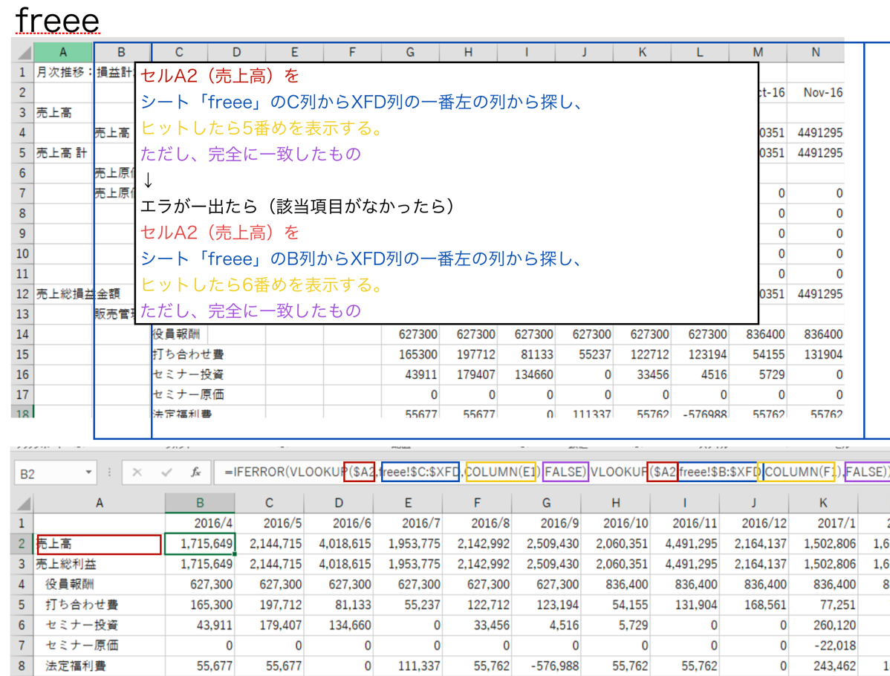
Task: Click the Cancel (X) icon in formula bar
Action: click(137, 472)
